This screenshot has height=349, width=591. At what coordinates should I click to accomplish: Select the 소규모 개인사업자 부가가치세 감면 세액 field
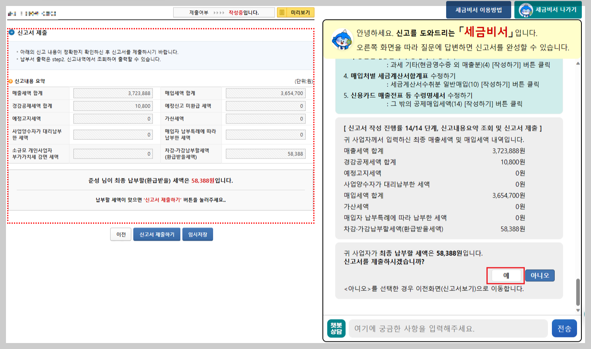click(113, 154)
